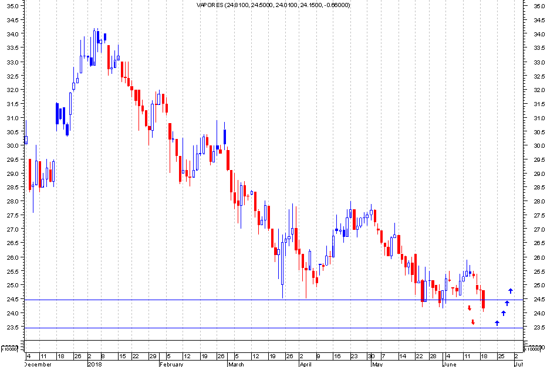The image size is (547, 367).
Task: Click the 34.0 label on left price axis
Action: point(12,34)
